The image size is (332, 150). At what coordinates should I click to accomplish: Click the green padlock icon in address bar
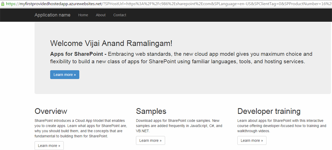pyautogui.click(x=2, y=4)
